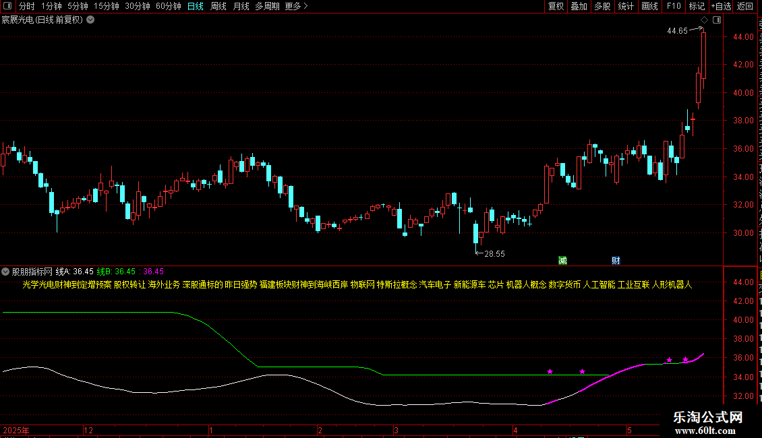Click the 30.00 price axis label in main chart
Screen dimensions: 762x438
744,233
